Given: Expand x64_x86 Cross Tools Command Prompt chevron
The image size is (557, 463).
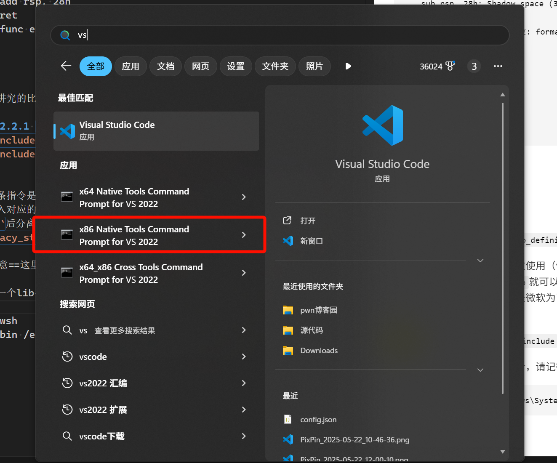Looking at the screenshot, I should [x=244, y=273].
